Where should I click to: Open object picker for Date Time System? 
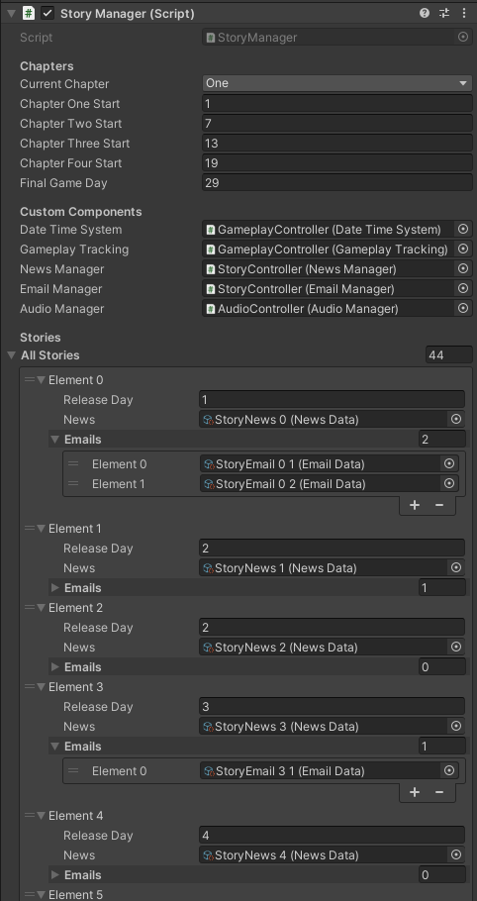[462, 230]
